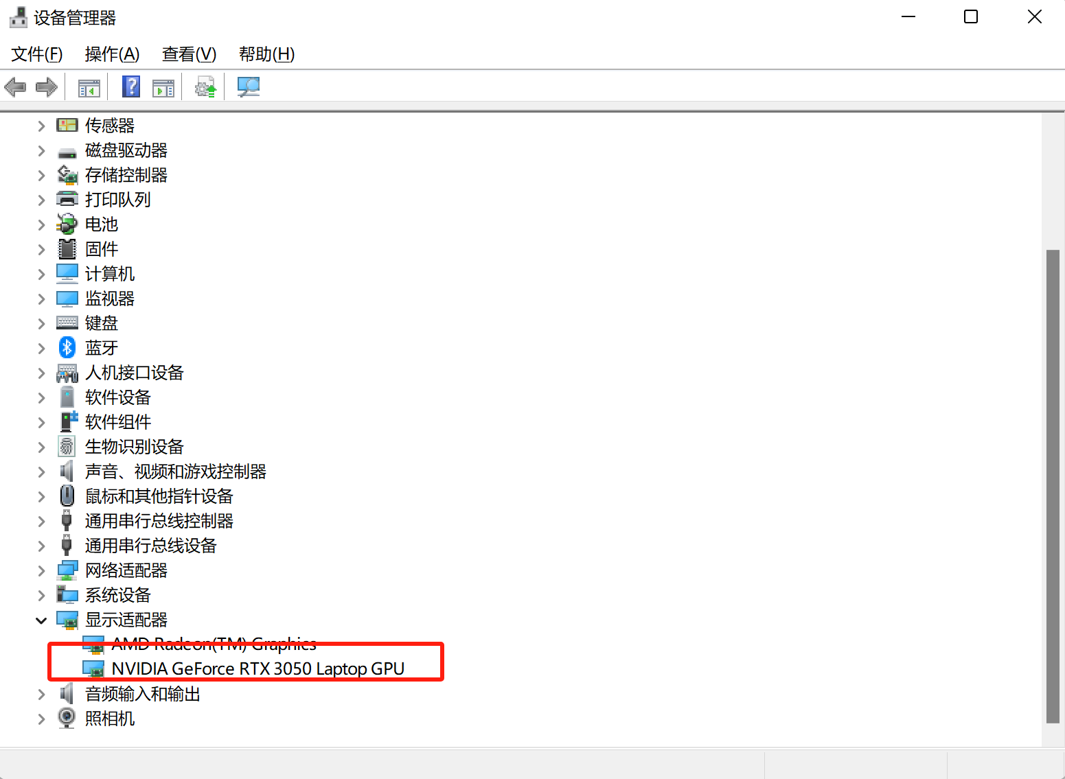Toggle the action pane toolbar icon
This screenshot has height=779, width=1065.
(x=163, y=88)
